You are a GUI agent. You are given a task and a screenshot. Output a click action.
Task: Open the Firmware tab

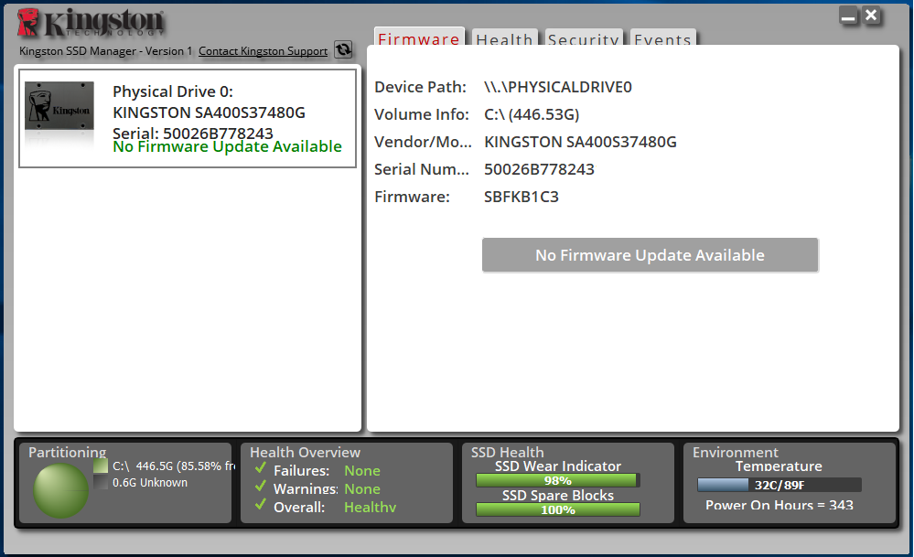[x=419, y=39]
